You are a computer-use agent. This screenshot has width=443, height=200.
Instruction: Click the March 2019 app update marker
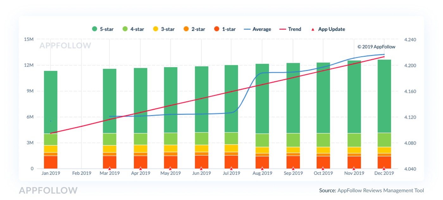pyautogui.click(x=109, y=168)
